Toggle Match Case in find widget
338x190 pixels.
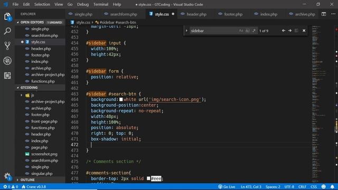[241, 31]
